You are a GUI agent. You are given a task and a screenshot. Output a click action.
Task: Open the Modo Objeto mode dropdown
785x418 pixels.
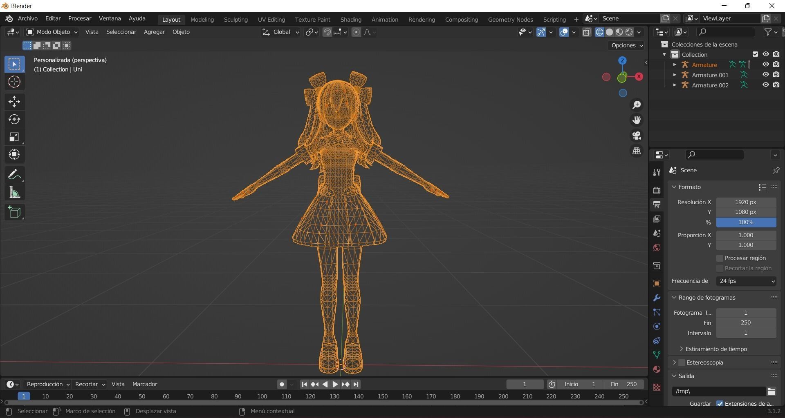[52, 32]
